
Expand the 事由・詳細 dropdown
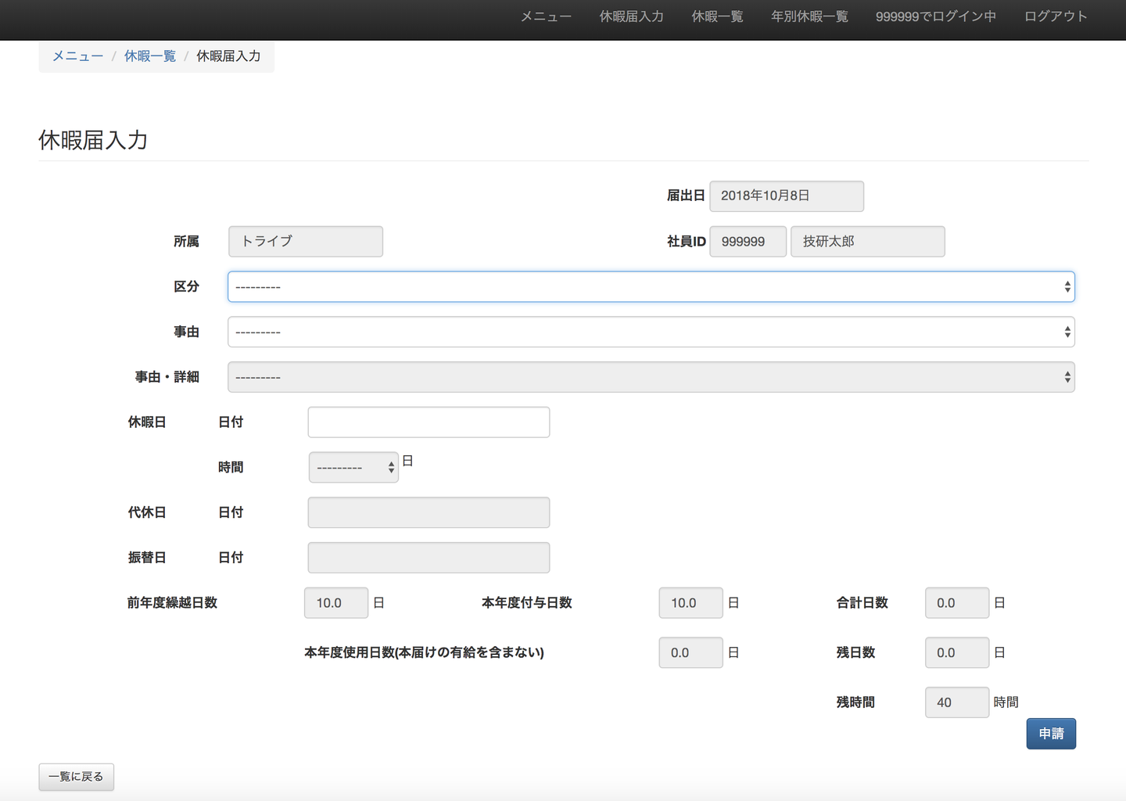(x=651, y=378)
